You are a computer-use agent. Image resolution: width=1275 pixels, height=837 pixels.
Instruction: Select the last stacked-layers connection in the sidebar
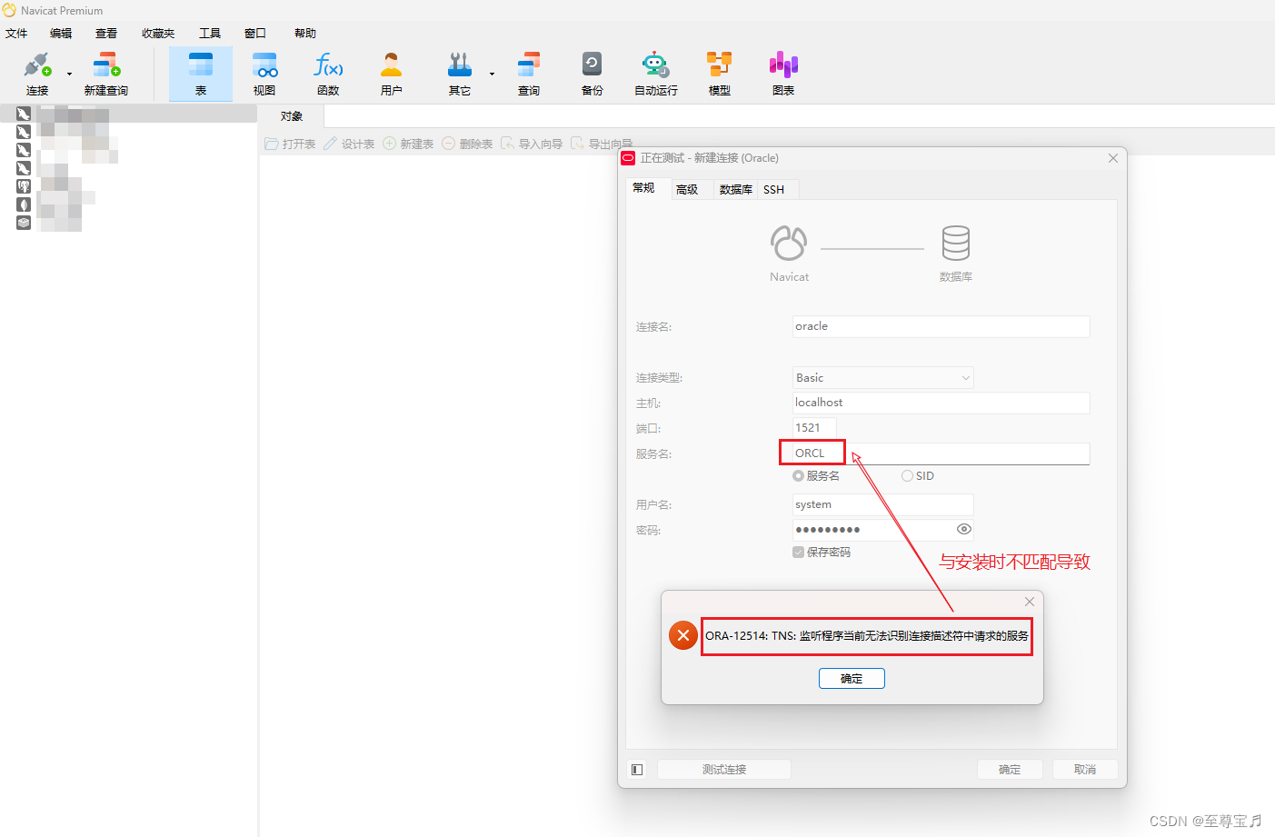point(128,223)
